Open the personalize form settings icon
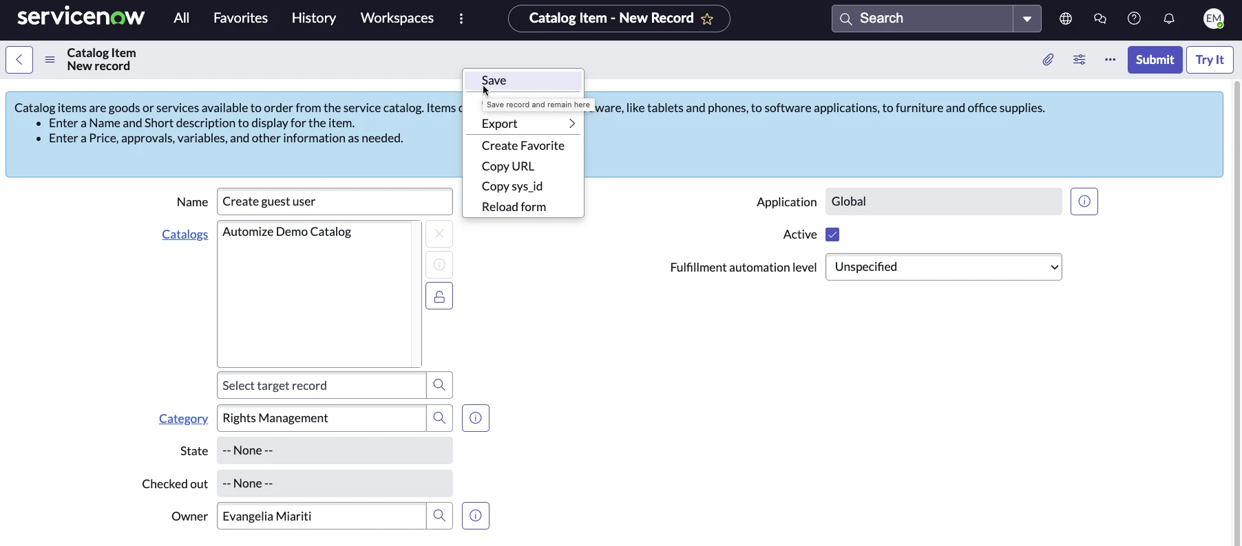This screenshot has width=1242, height=546. (1079, 60)
